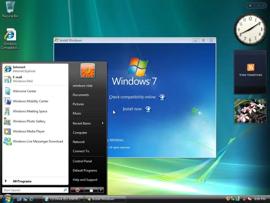Click the lock button in Start menu
The height and width of the screenshot is (203, 270).
coord(91,190)
